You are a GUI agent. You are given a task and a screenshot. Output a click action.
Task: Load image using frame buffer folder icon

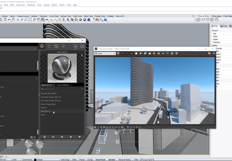pos(150,54)
